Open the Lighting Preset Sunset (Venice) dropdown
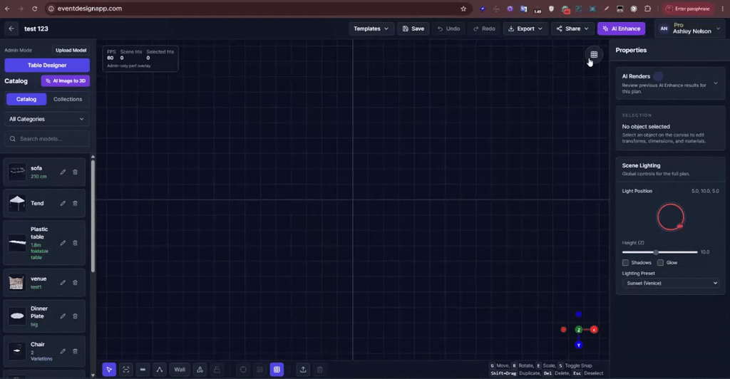The width and height of the screenshot is (730, 379). [670, 283]
